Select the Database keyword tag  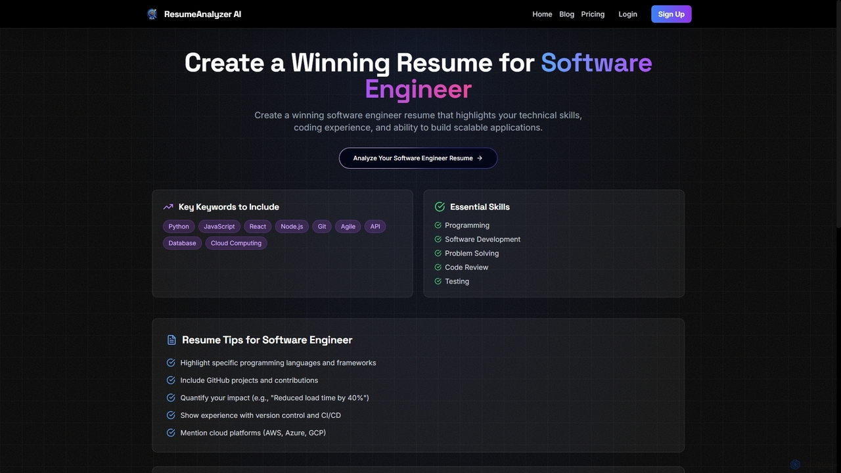pyautogui.click(x=182, y=243)
